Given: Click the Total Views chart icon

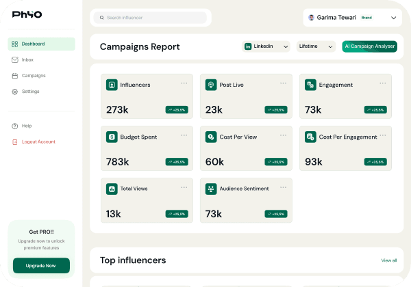Looking at the screenshot, I should [111, 189].
